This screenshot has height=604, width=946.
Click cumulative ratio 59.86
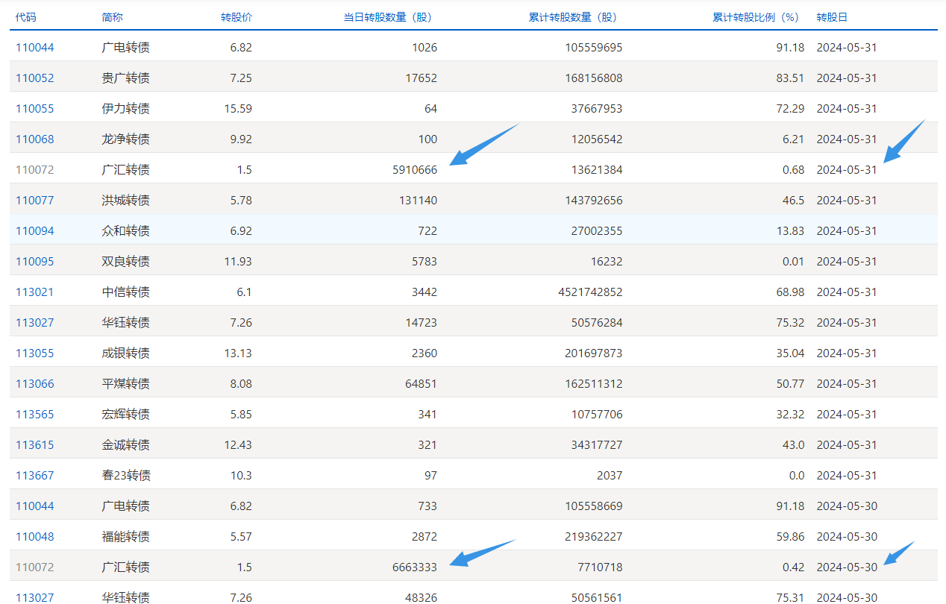[x=790, y=537]
